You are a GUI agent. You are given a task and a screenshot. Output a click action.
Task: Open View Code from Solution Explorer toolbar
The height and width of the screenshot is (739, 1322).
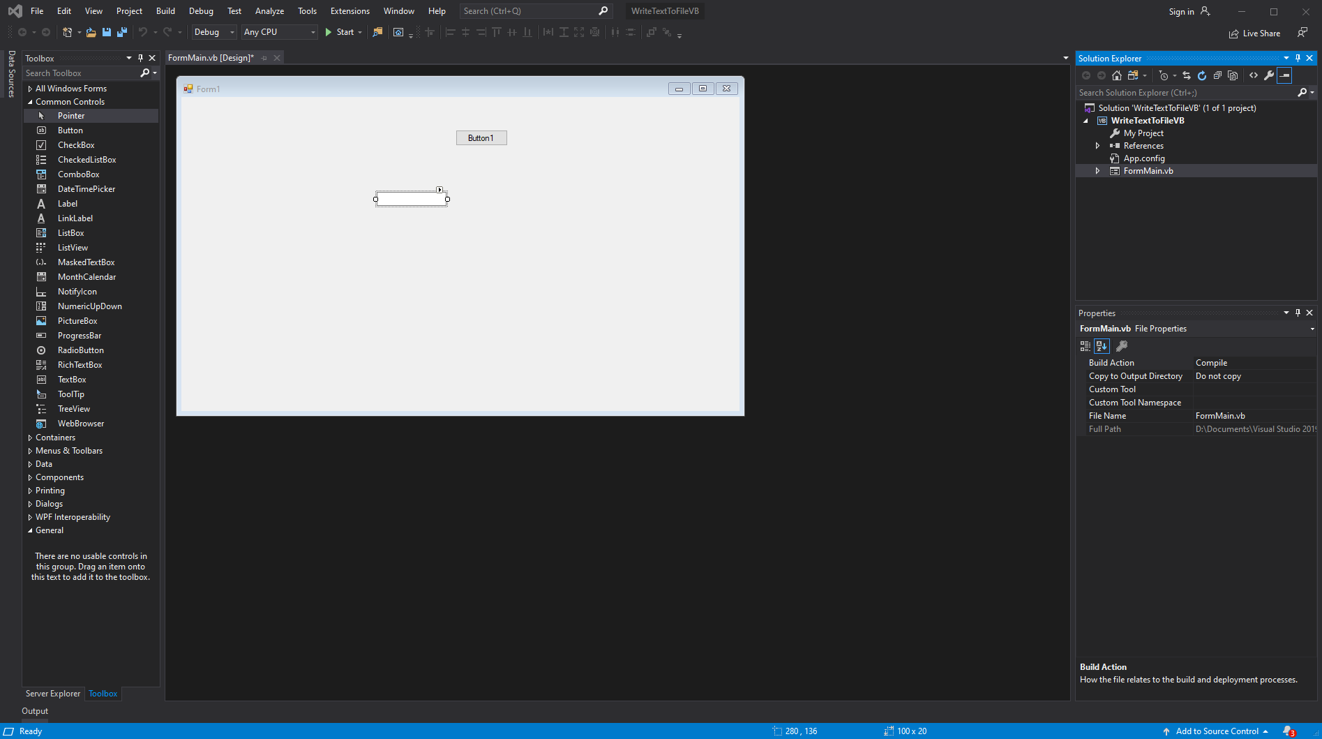pyautogui.click(x=1253, y=75)
